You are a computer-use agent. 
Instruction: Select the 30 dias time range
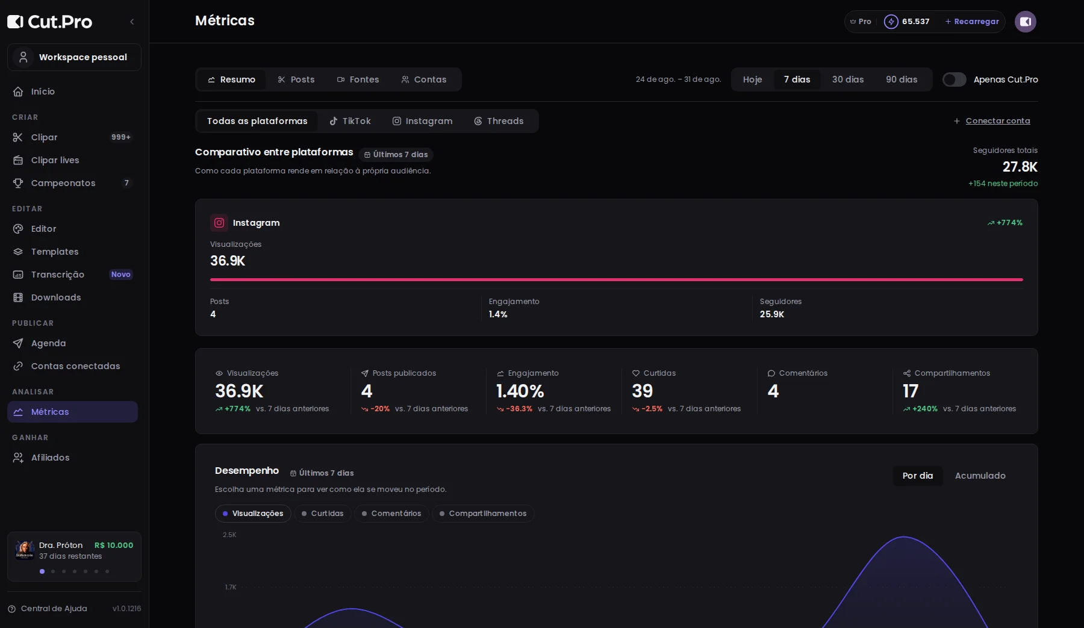pyautogui.click(x=848, y=79)
